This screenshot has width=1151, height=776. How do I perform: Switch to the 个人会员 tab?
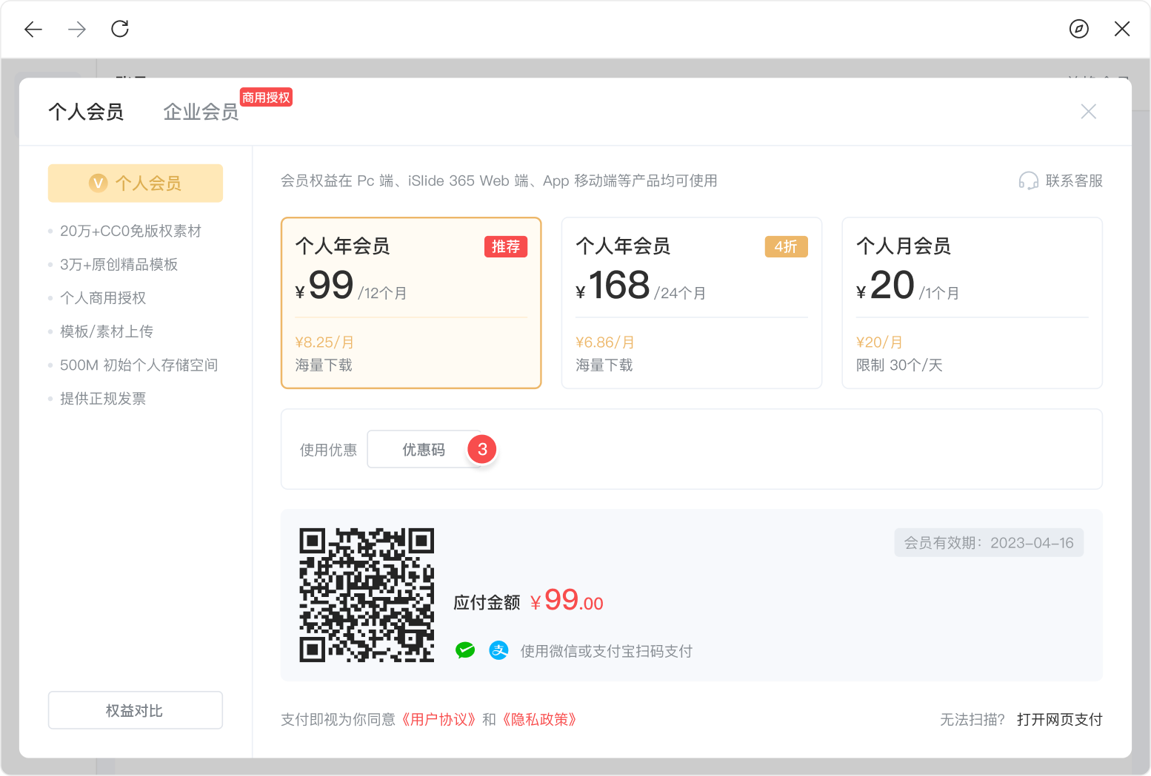coord(86,112)
